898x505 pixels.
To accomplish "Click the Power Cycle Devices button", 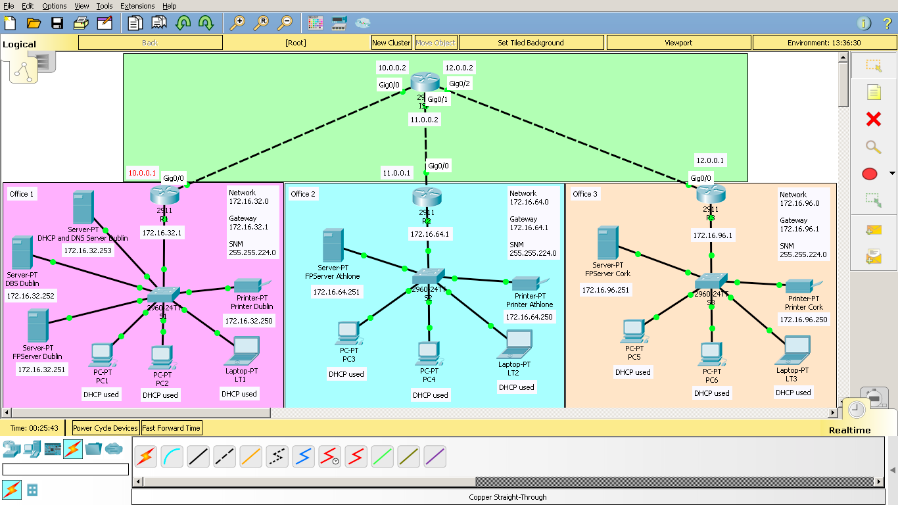I will (105, 427).
